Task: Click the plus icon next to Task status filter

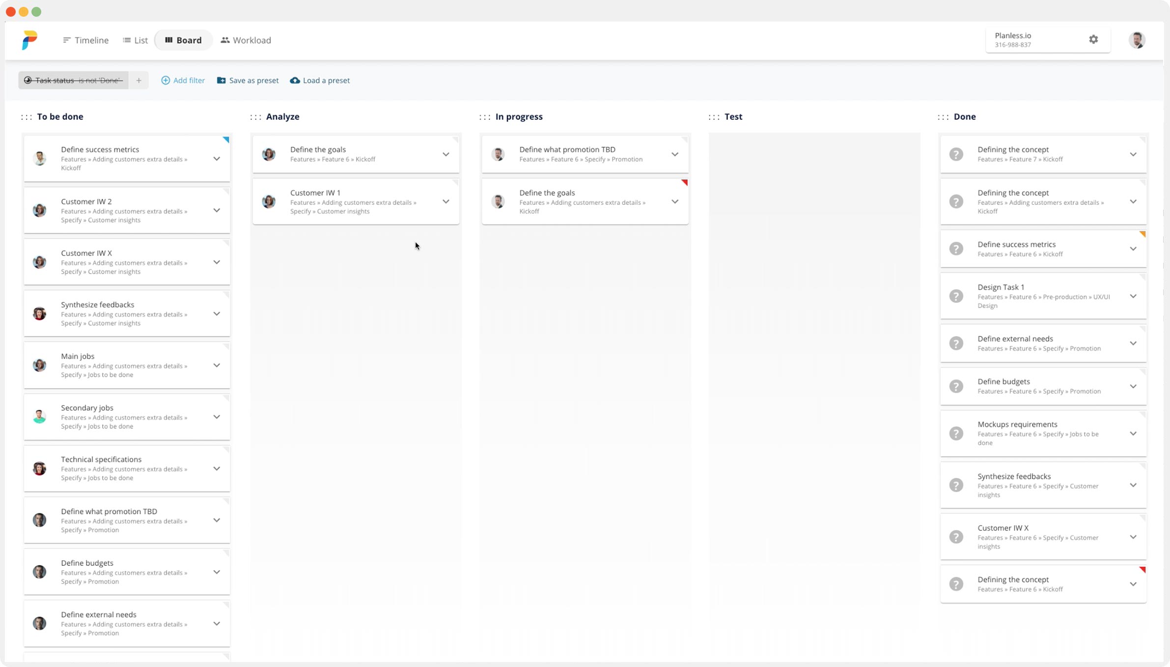Action: click(139, 81)
